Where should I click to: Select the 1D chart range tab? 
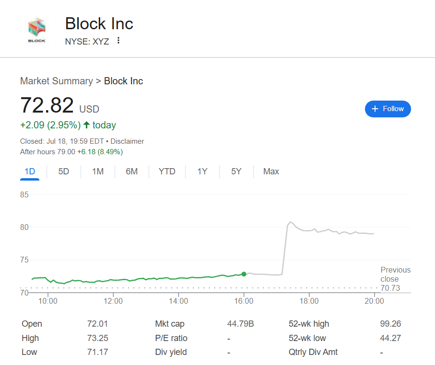(29, 171)
